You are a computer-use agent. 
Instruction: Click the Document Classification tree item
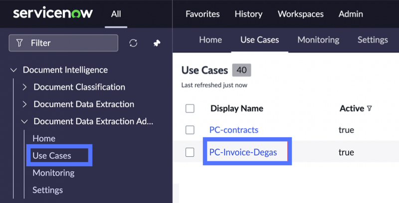tap(79, 87)
